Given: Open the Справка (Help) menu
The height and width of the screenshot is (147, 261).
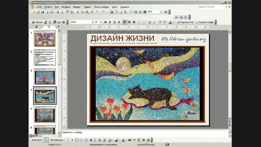Looking at the screenshot, I should click(124, 7).
